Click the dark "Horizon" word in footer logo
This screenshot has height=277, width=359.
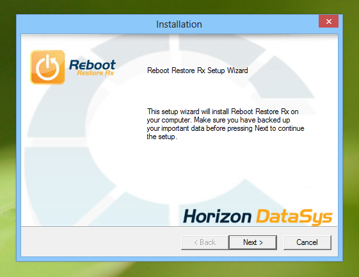tap(217, 216)
